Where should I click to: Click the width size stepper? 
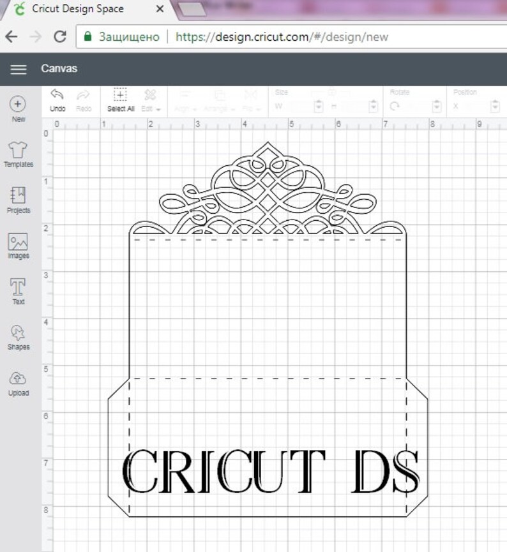319,105
